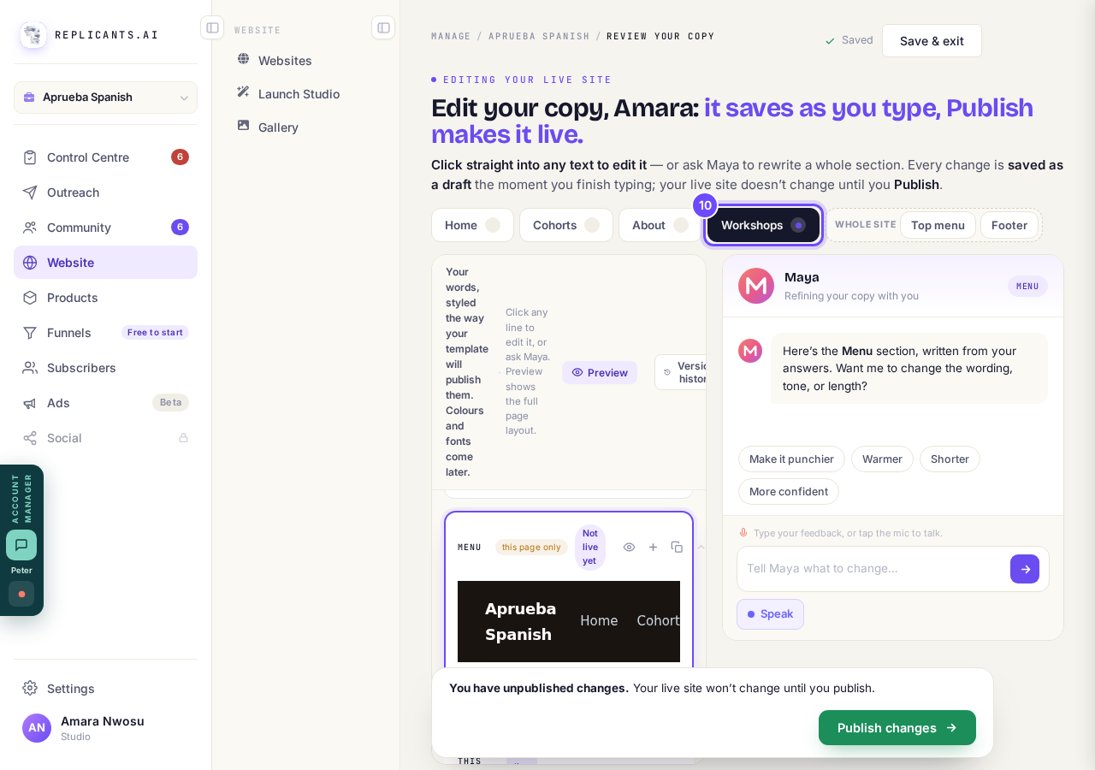Image resolution: width=1095 pixels, height=770 pixels.
Task: Switch to the Home page tab
Action: tap(472, 225)
